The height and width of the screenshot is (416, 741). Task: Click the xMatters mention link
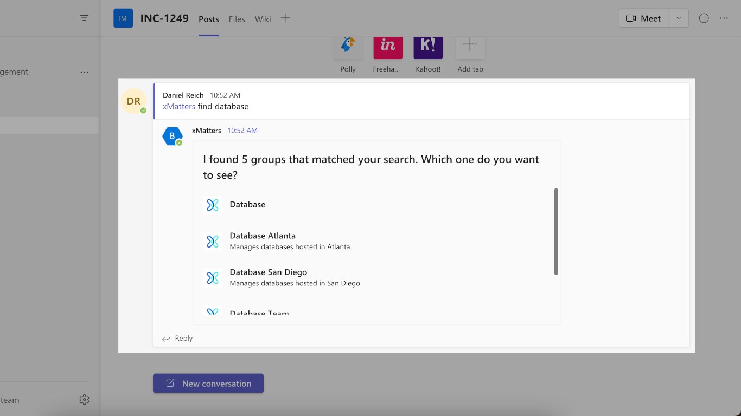pos(179,107)
